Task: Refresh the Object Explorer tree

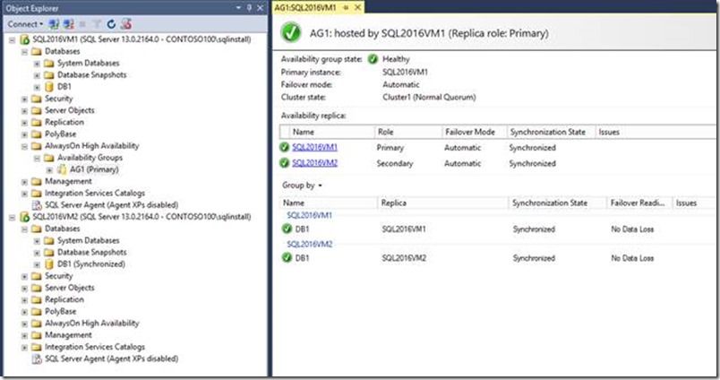Action: (x=111, y=24)
